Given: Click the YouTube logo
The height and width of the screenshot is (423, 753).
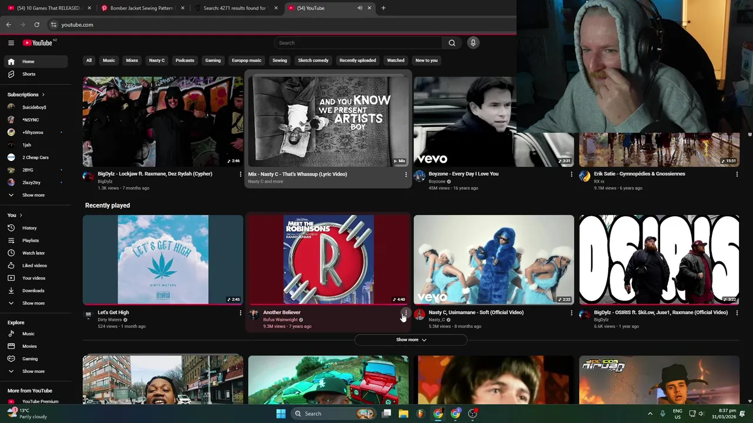Looking at the screenshot, I should click(x=38, y=43).
